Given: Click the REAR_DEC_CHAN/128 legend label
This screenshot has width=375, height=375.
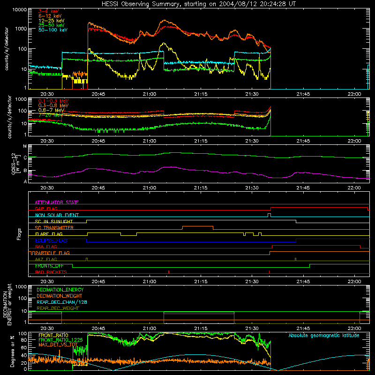Looking at the screenshot, I should [x=62, y=302].
